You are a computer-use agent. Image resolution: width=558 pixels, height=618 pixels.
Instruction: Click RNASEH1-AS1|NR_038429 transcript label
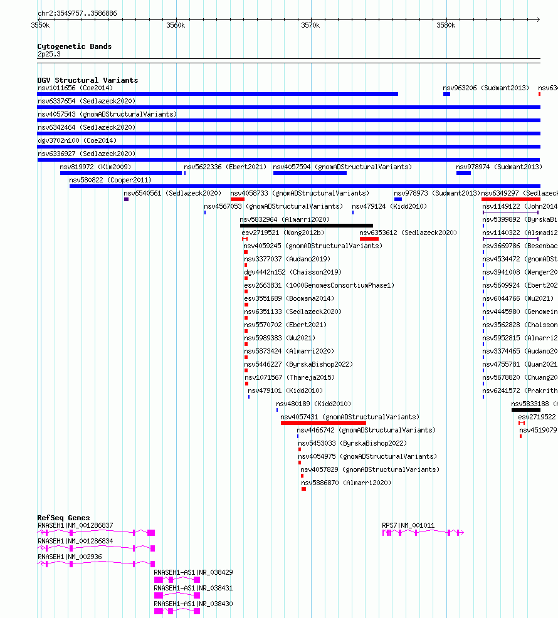click(x=193, y=572)
